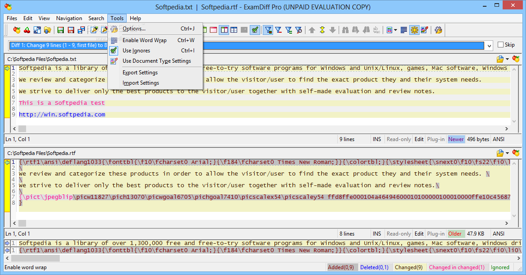This screenshot has width=526, height=275.
Task: Click Edit in bottom pane status bar
Action: point(419,233)
